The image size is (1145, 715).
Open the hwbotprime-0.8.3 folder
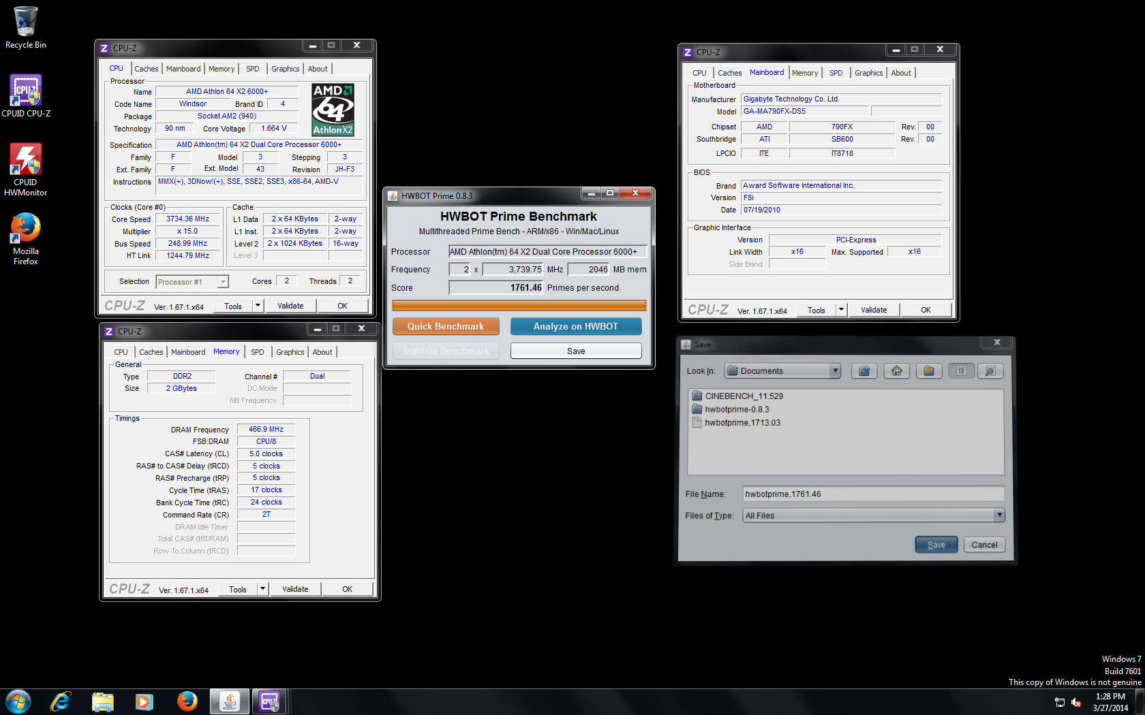pos(731,409)
